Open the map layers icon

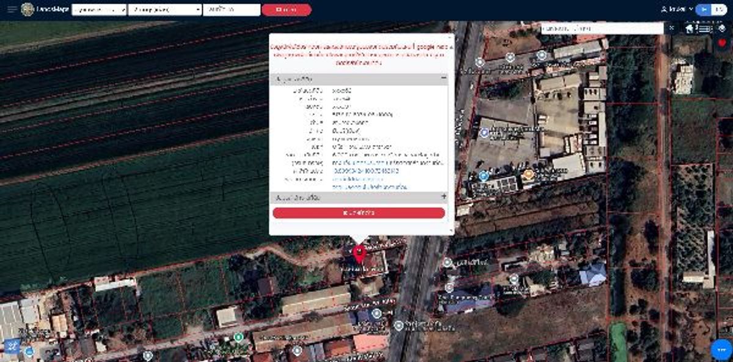point(722,28)
